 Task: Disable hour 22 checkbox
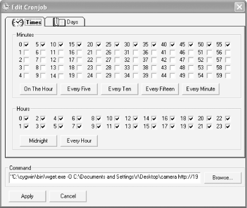click(x=228, y=119)
